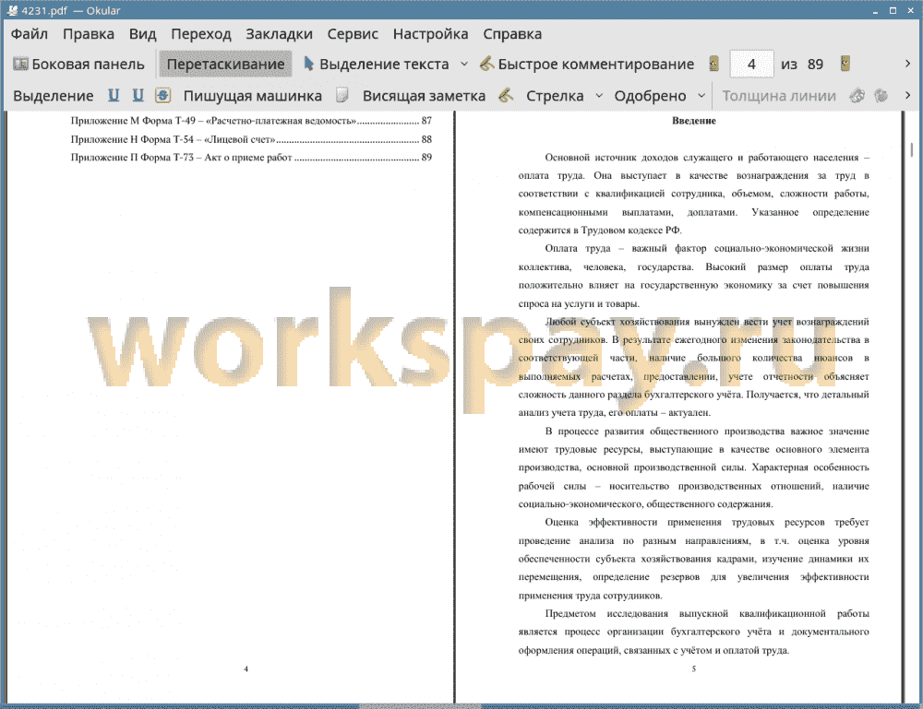The image size is (923, 709).
Task: Go to the previous page arrow icon
Action: click(x=714, y=64)
